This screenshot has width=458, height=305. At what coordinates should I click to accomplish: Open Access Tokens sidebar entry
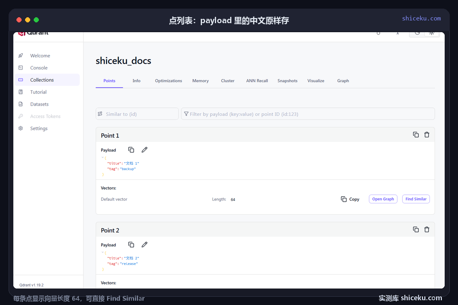tap(47, 116)
